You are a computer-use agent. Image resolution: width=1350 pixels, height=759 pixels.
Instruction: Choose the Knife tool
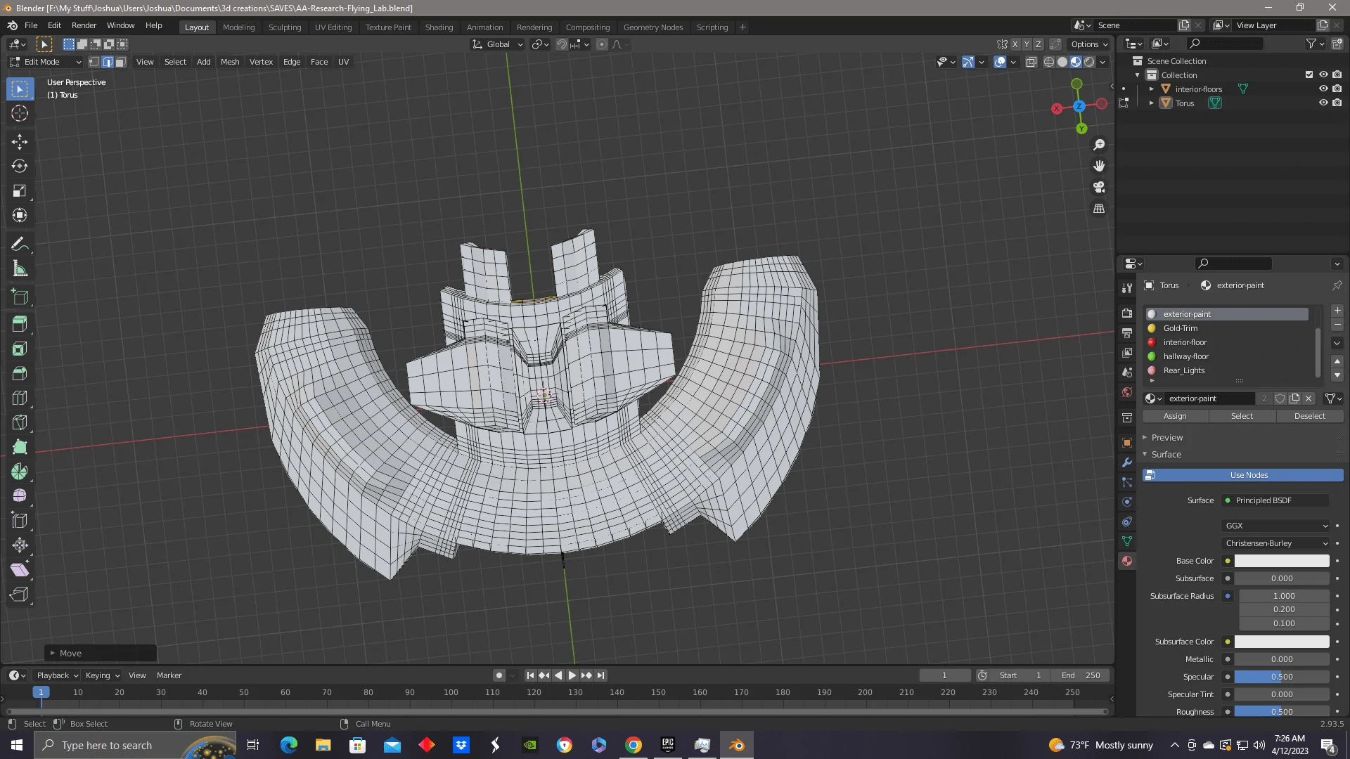tap(20, 422)
